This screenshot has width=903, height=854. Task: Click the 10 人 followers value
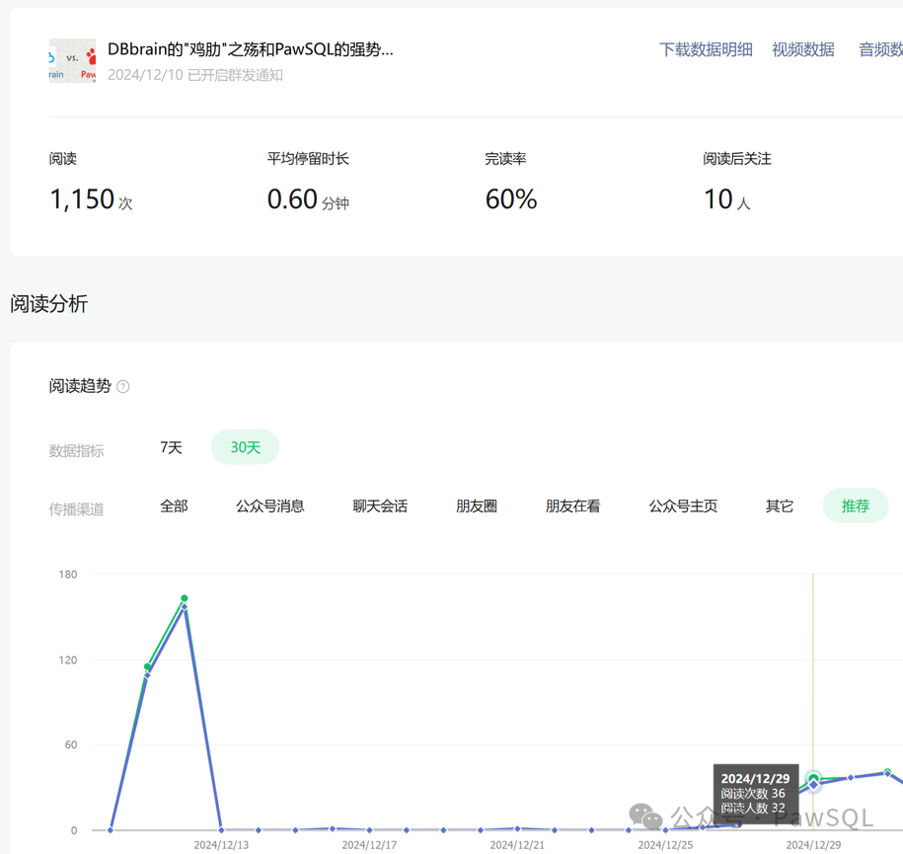[x=726, y=199]
